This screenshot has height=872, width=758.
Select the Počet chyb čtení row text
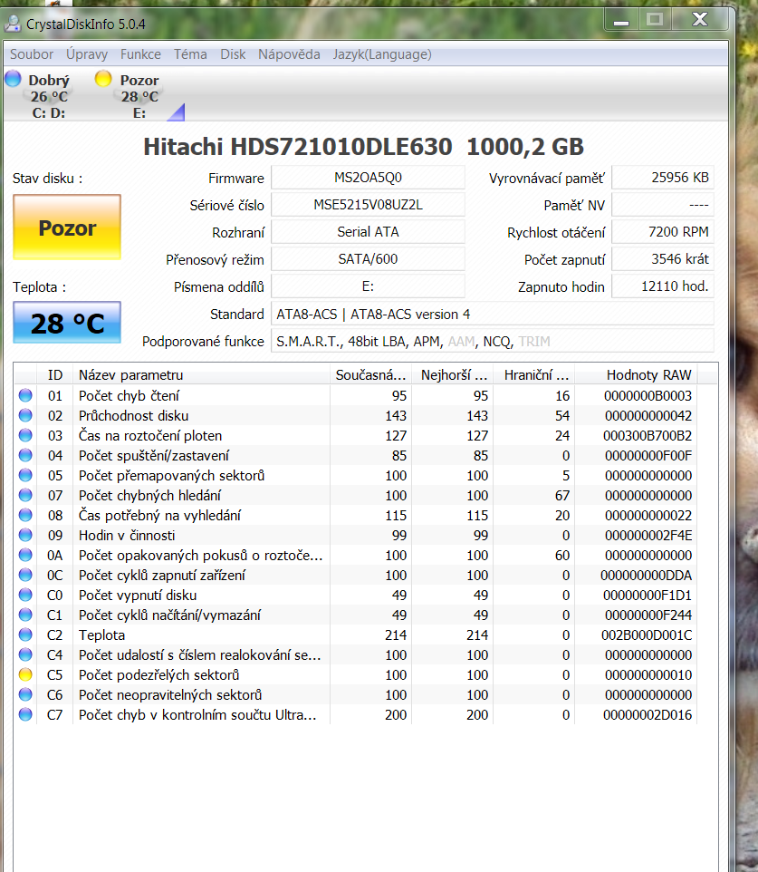(x=129, y=395)
